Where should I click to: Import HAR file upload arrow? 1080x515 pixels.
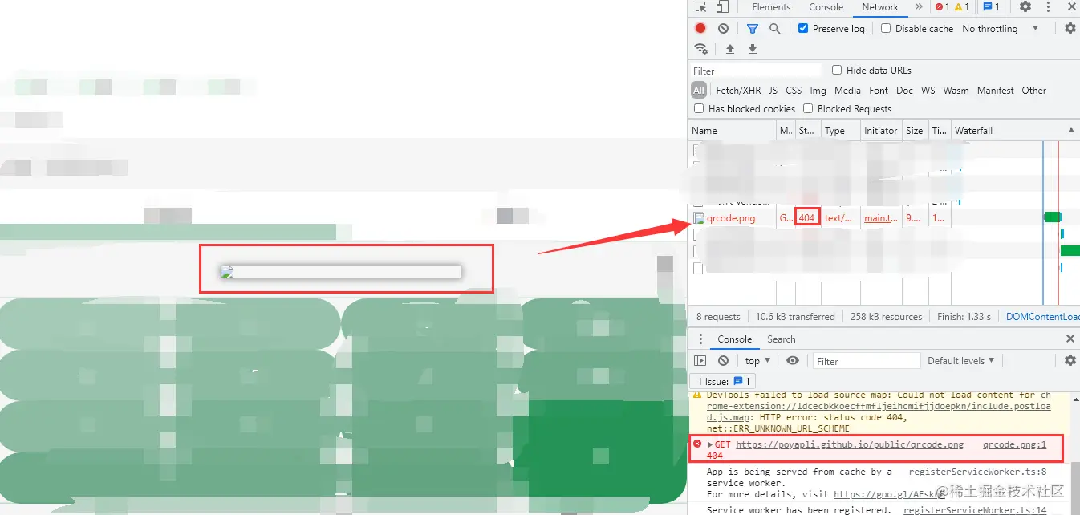pyautogui.click(x=729, y=49)
